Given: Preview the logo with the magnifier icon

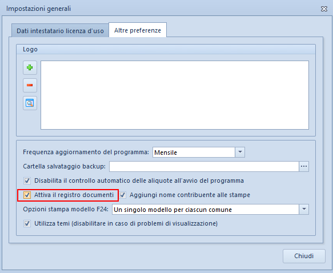Looking at the screenshot, I should pos(30,103).
